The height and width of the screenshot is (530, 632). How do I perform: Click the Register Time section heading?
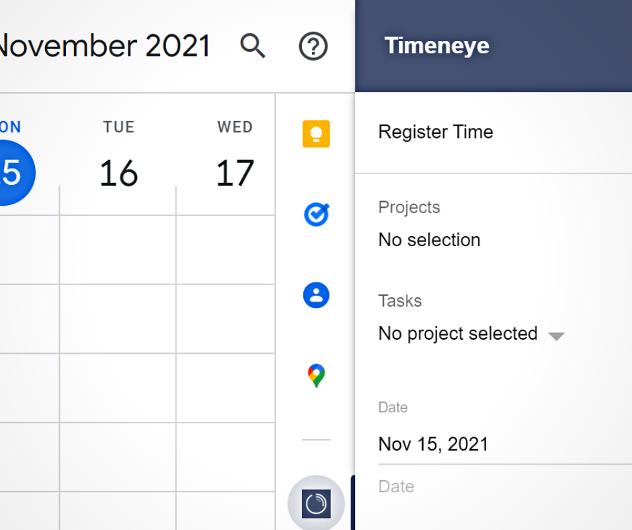436,132
